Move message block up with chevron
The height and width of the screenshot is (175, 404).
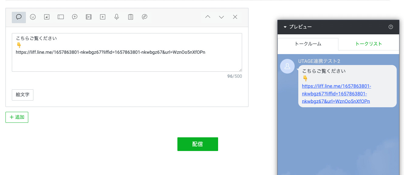[208, 17]
